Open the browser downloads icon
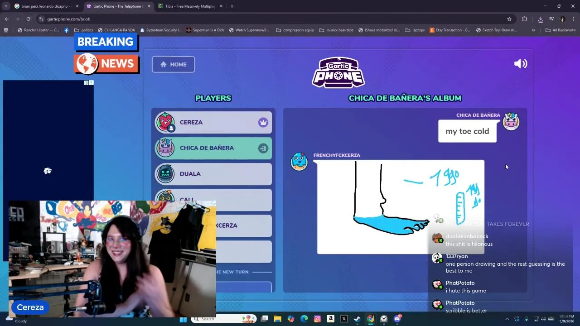 coord(541,19)
